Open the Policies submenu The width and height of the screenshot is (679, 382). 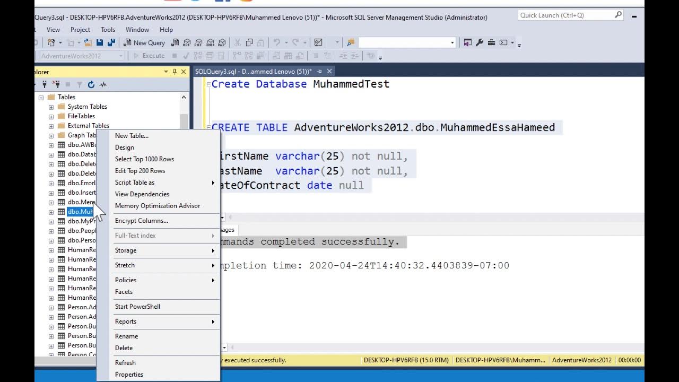[x=158, y=280]
